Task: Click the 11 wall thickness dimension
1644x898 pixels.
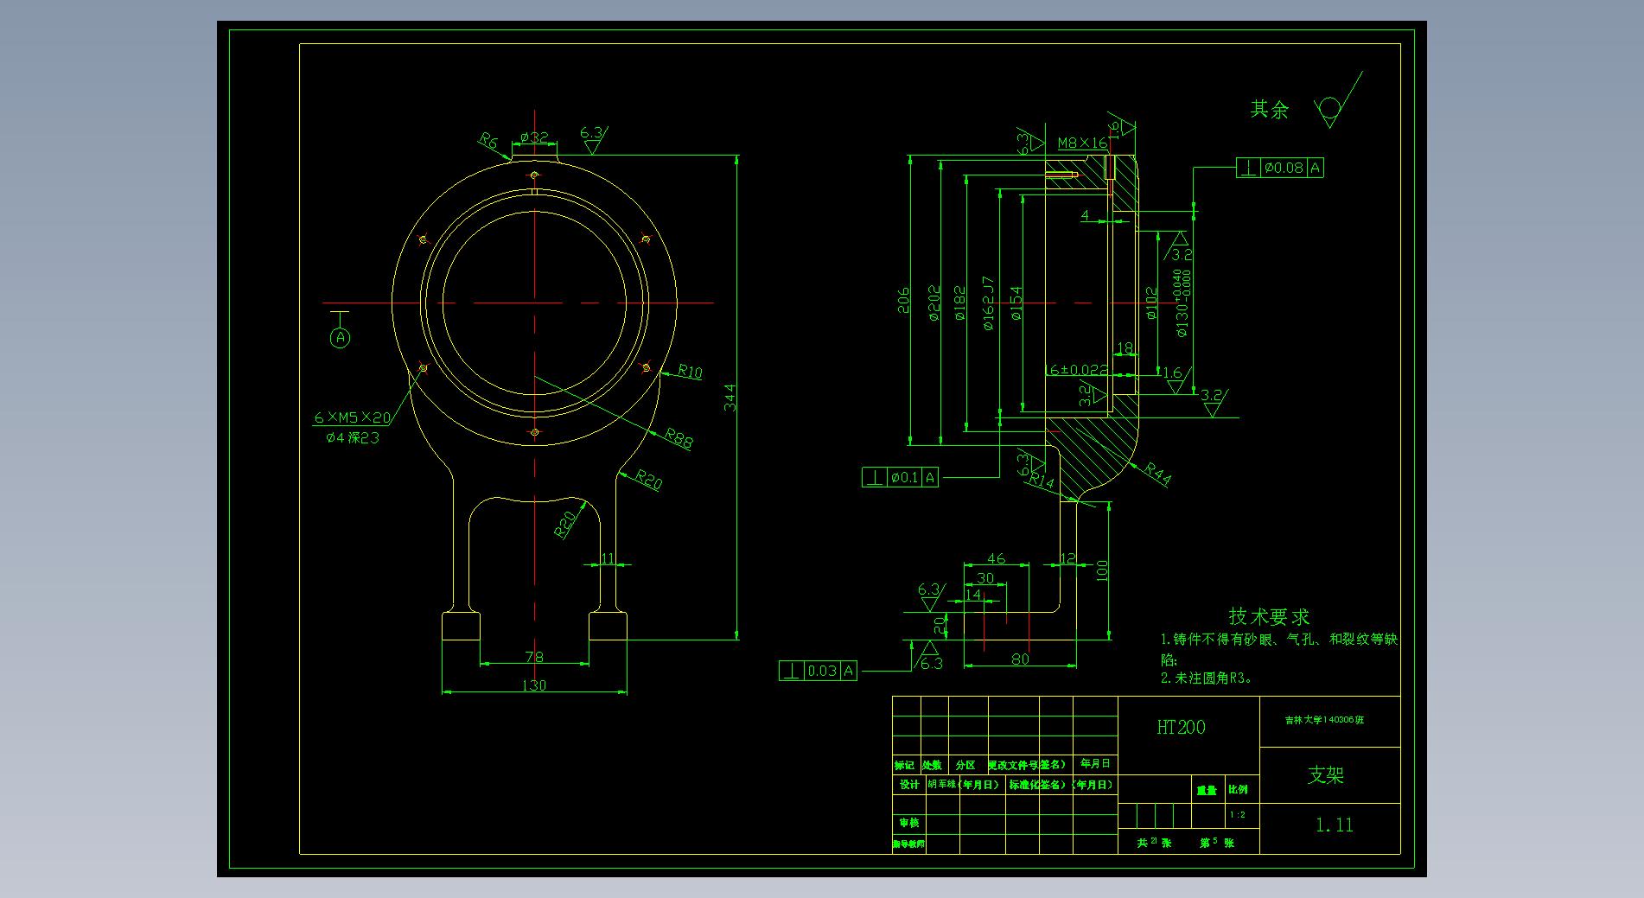Action: pos(608,558)
